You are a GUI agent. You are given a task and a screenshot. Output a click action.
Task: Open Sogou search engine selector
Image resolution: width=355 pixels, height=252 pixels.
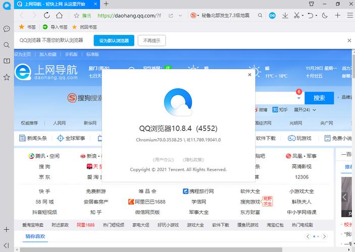pyautogui.click(x=194, y=15)
